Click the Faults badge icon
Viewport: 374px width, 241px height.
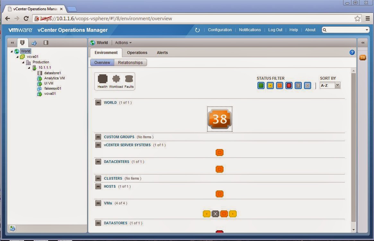click(129, 79)
